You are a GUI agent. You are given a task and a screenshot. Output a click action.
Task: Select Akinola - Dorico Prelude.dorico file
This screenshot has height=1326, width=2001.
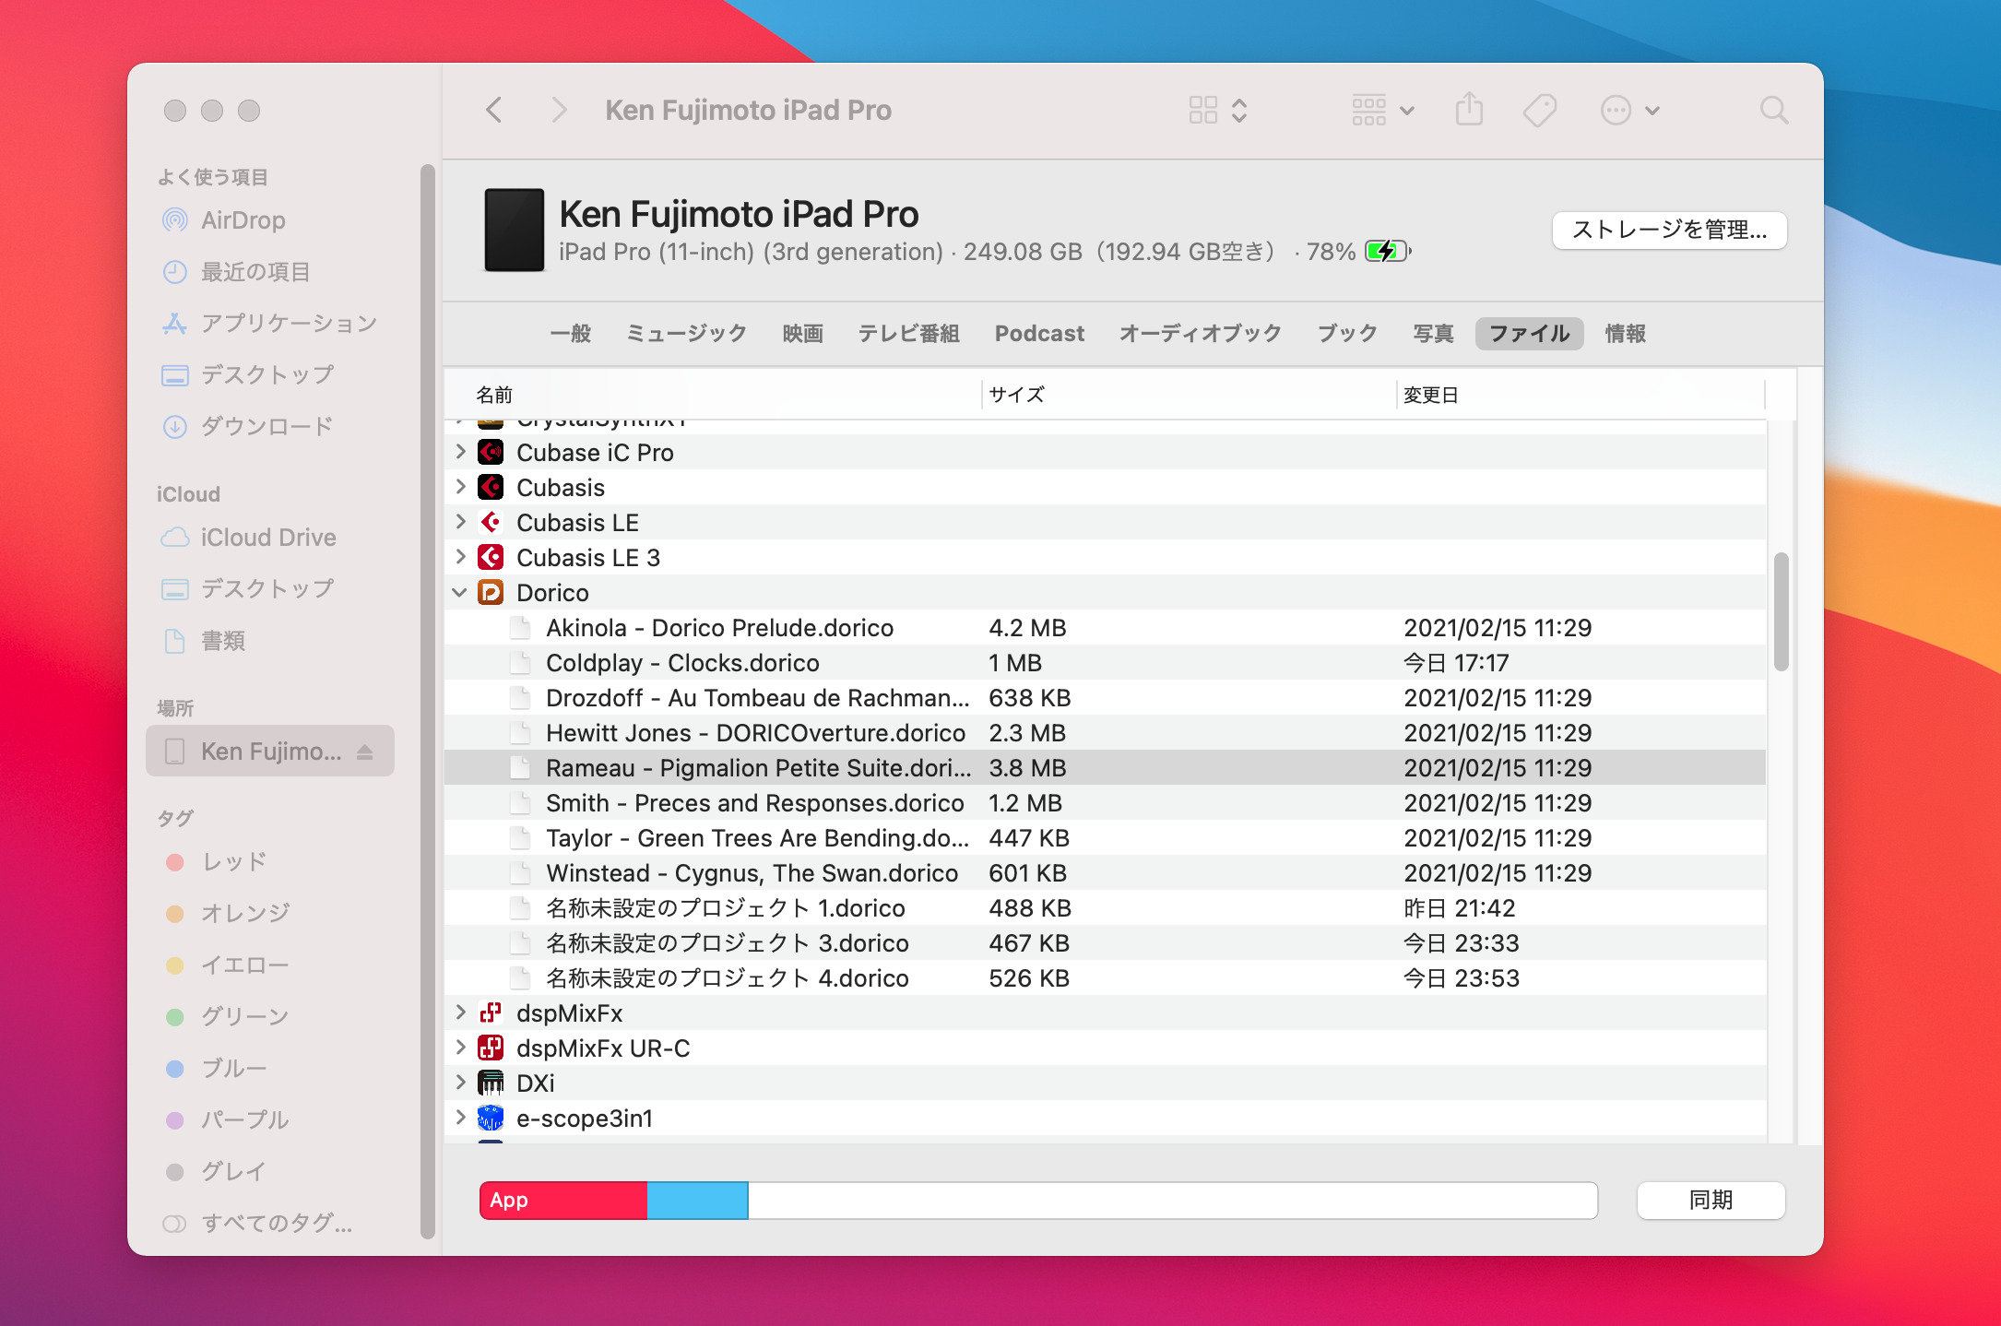[x=1105, y=627]
